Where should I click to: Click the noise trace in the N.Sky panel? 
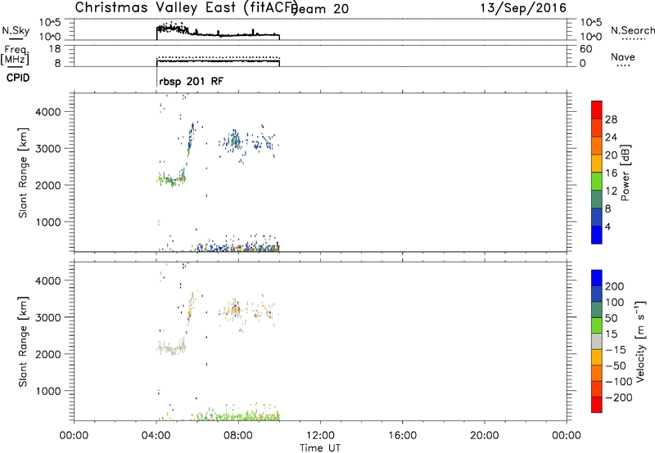(x=217, y=32)
